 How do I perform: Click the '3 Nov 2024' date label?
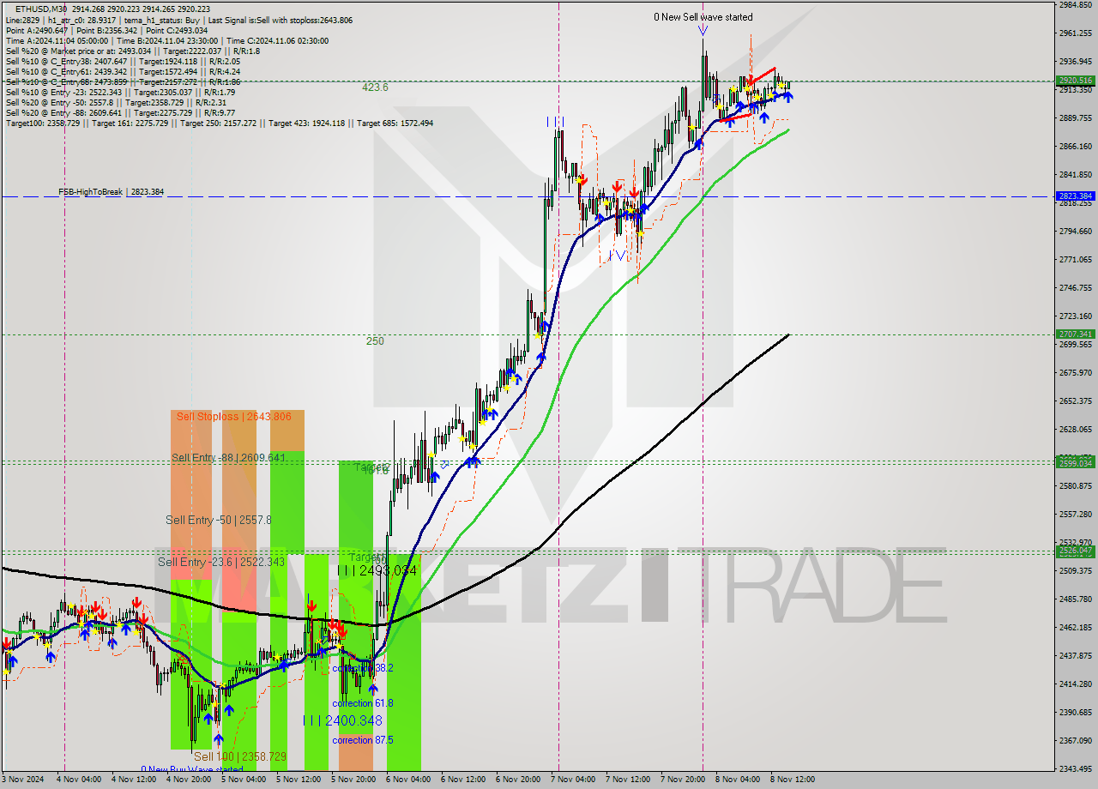coord(23,780)
